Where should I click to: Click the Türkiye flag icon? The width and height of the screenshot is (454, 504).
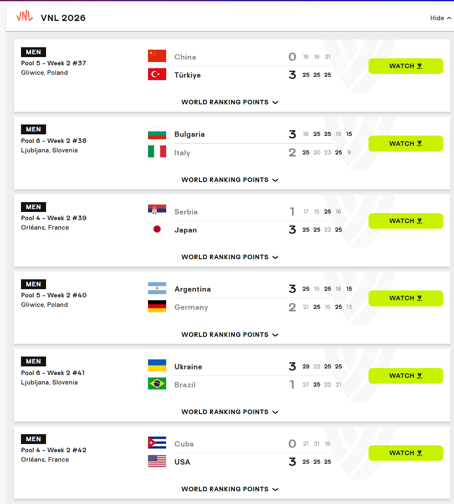[157, 74]
